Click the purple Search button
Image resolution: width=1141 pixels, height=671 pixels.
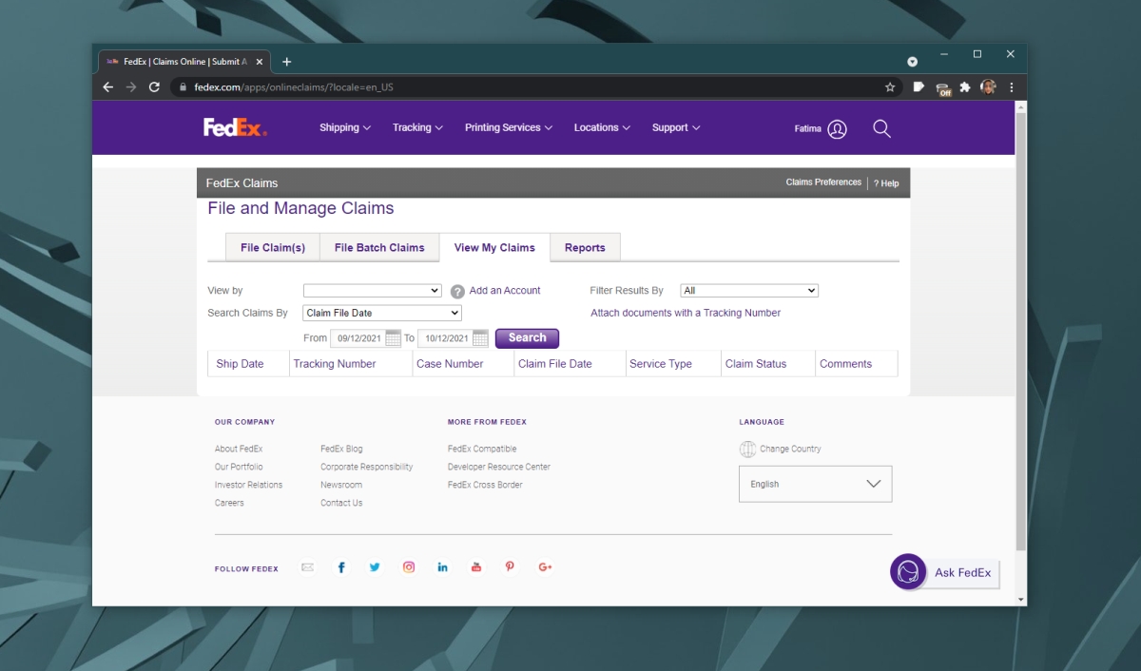(x=527, y=338)
